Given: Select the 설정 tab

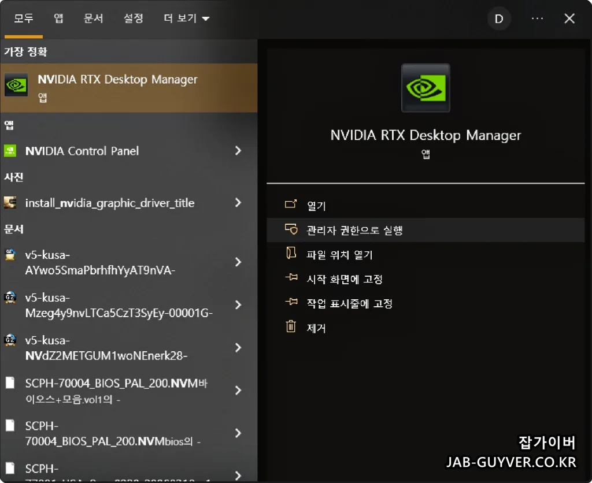Looking at the screenshot, I should (x=134, y=18).
